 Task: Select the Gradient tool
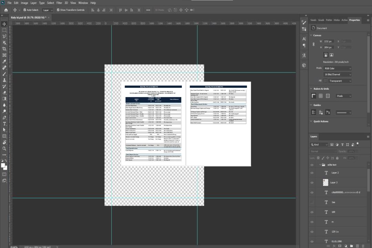[4, 99]
